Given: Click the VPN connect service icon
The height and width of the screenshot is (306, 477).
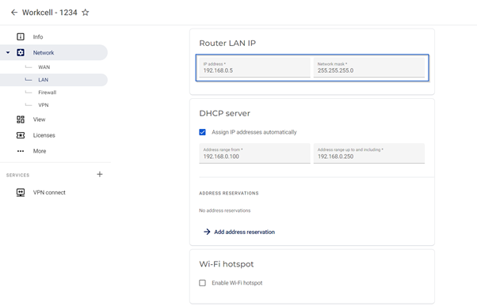Looking at the screenshot, I should 21,192.
